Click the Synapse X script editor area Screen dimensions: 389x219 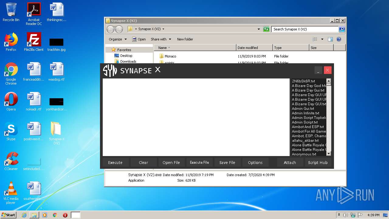tap(196, 117)
